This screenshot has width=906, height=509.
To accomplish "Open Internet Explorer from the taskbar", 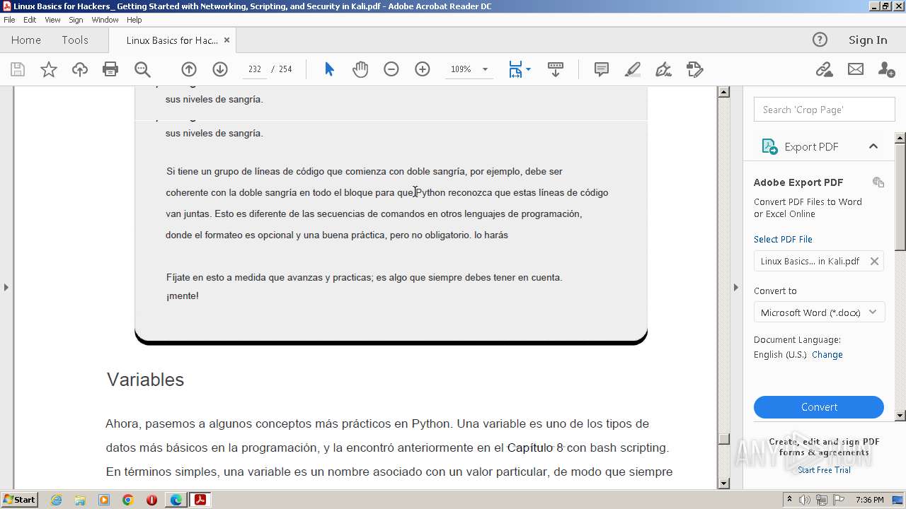I will pyautogui.click(x=56, y=500).
